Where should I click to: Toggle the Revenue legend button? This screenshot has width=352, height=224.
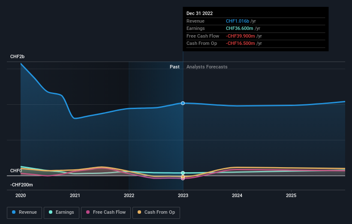[24, 212]
